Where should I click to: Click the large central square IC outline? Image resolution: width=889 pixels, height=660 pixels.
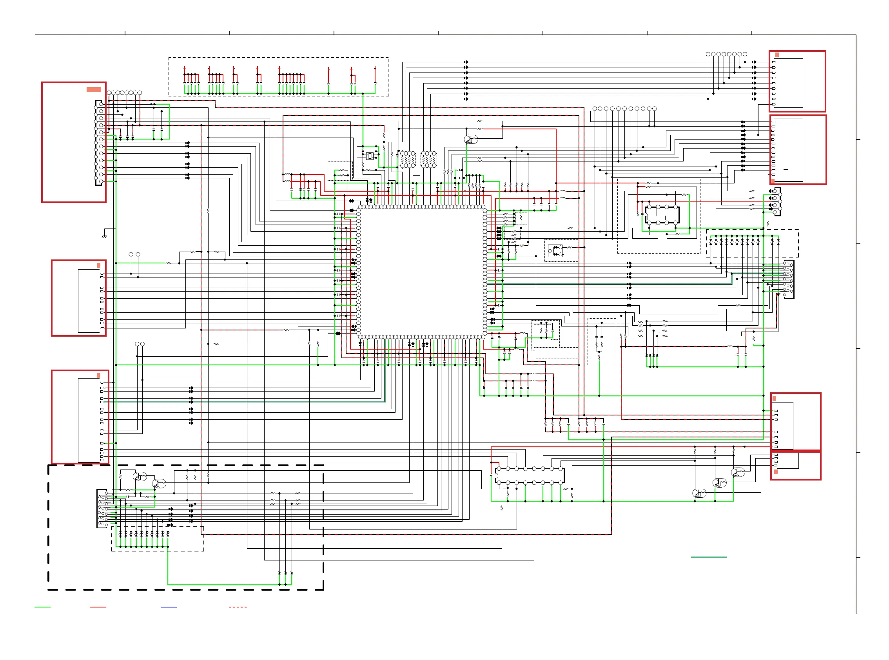pos(421,272)
